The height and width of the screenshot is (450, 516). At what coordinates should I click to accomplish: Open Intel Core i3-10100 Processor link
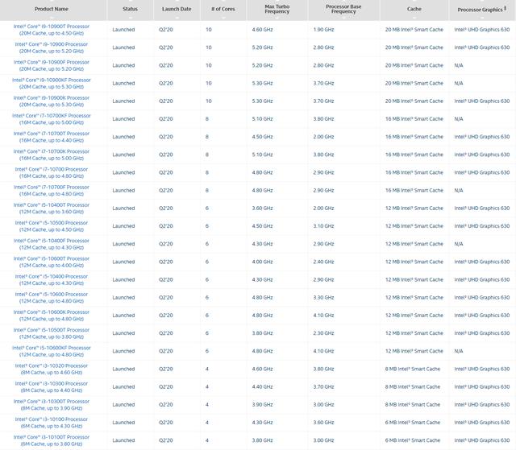point(52,423)
